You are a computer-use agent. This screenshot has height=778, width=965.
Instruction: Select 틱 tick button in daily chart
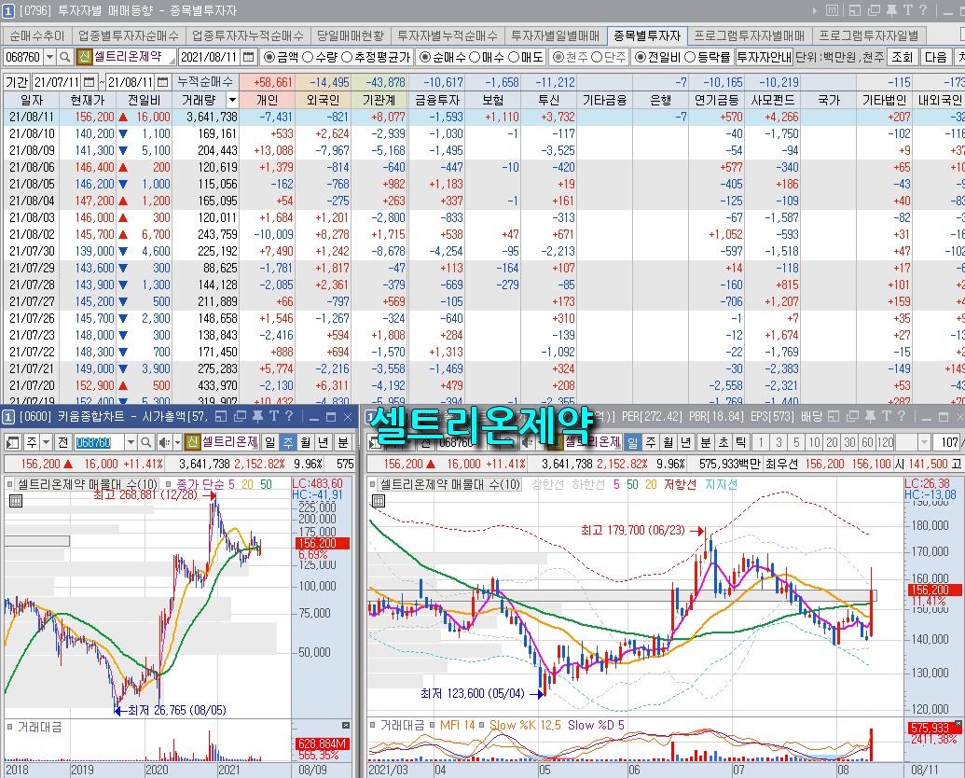[x=741, y=442]
